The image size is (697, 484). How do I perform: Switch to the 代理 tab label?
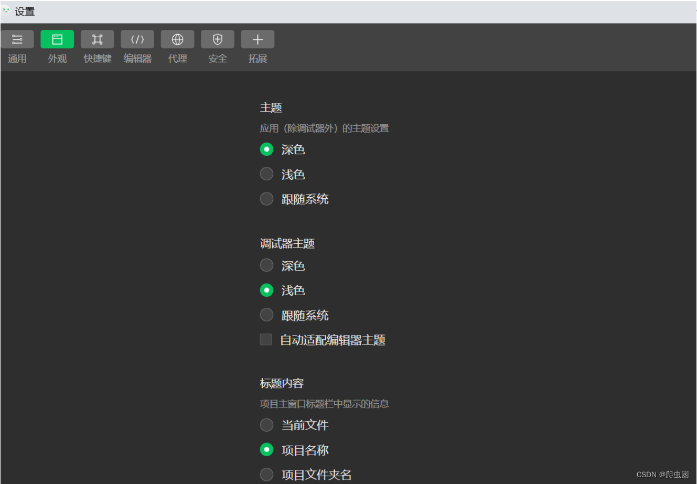click(178, 59)
